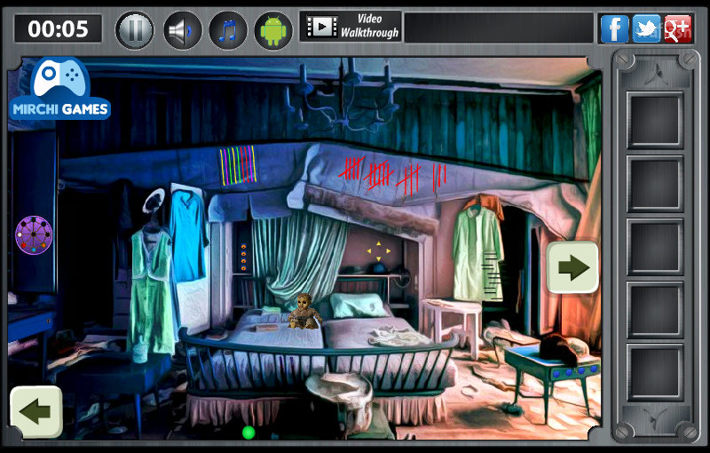Screen dimensions: 710x453
Task: Go back with the left arrow button
Action: 36,411
